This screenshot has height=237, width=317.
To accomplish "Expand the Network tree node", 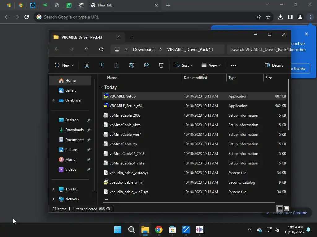I will coord(53,199).
